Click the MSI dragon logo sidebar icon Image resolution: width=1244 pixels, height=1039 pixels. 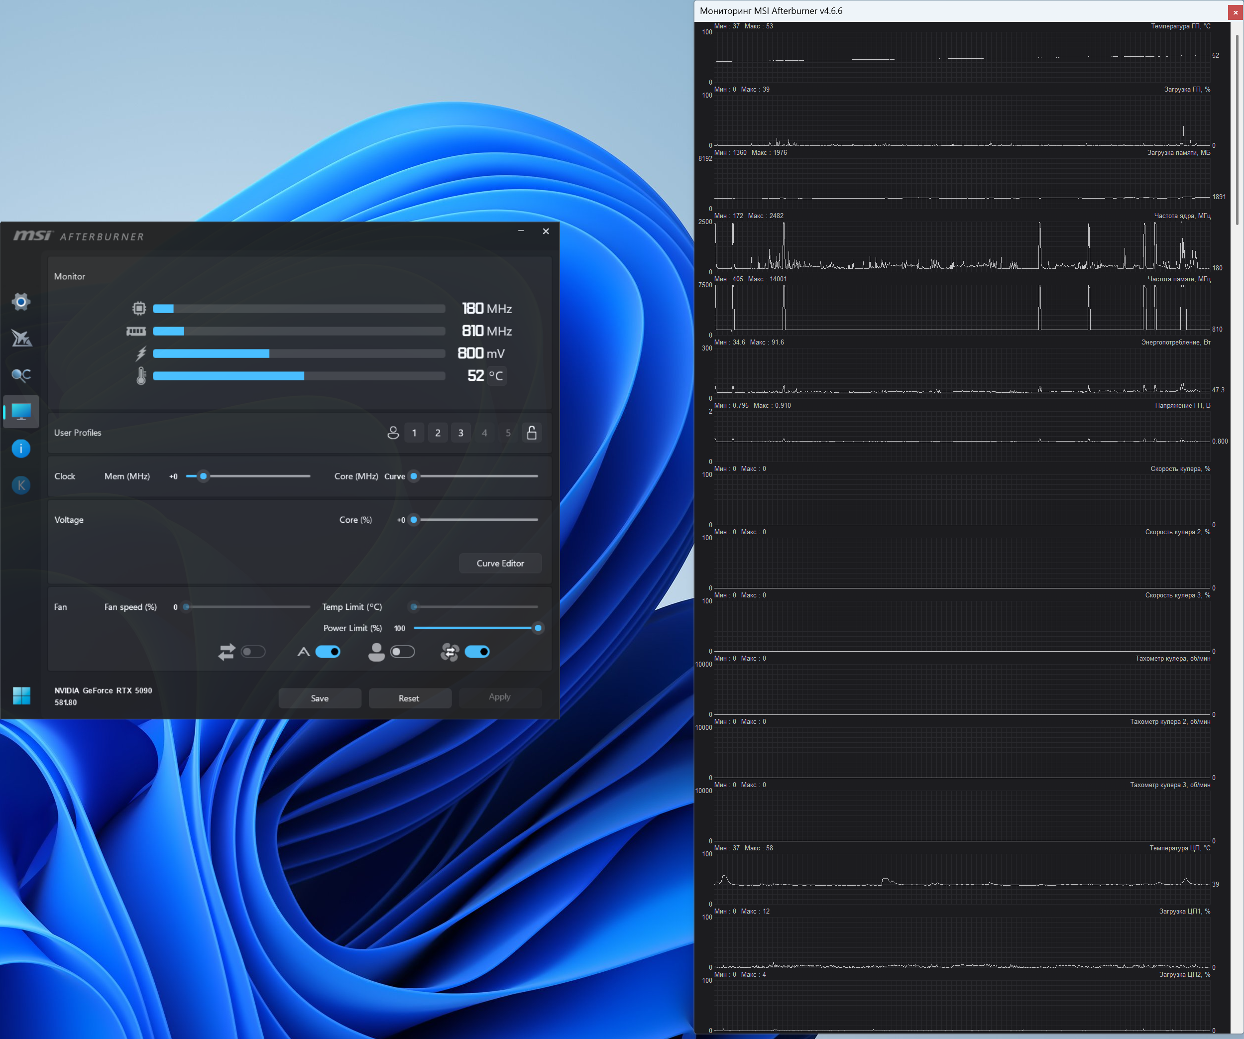21,338
